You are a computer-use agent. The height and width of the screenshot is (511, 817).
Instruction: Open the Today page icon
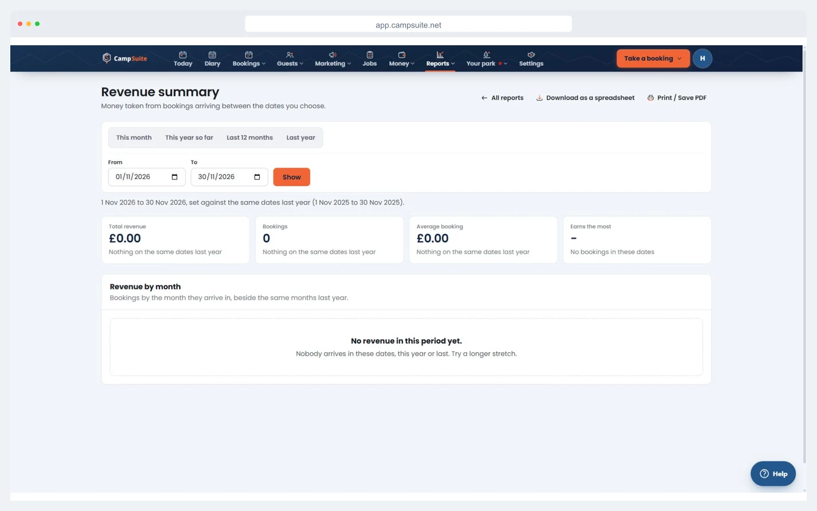[183, 55]
